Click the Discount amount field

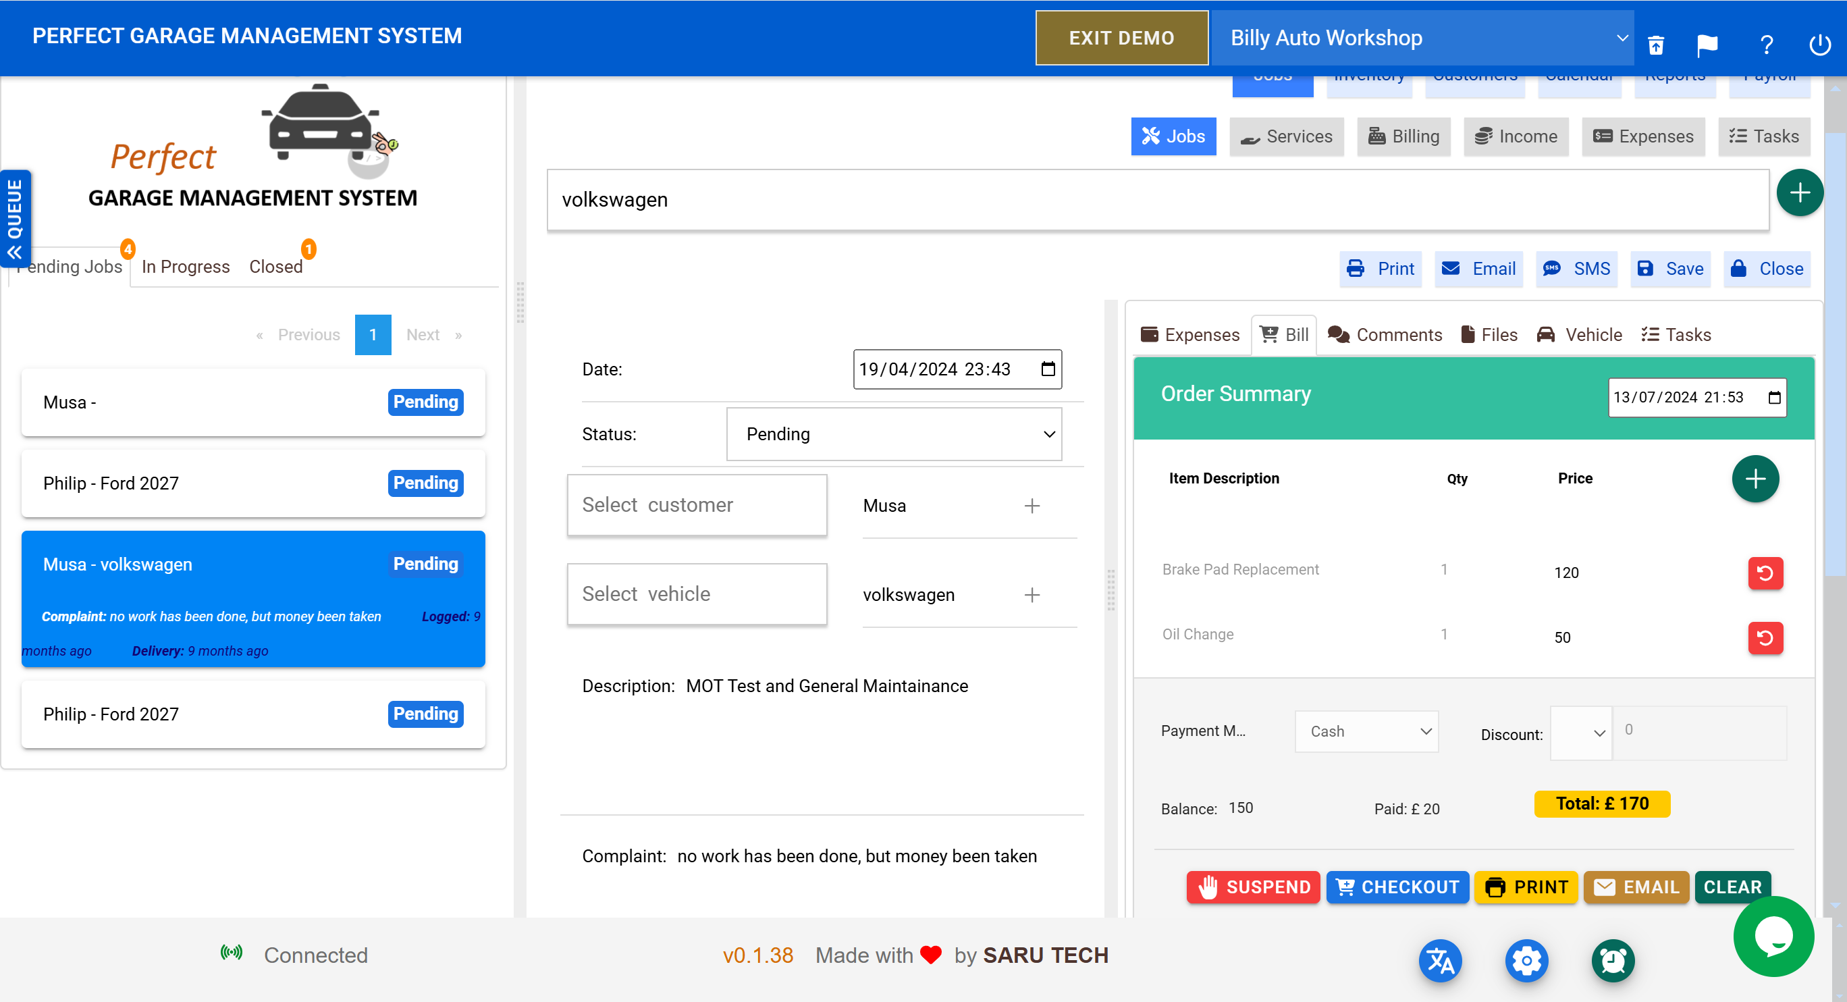(x=1699, y=733)
